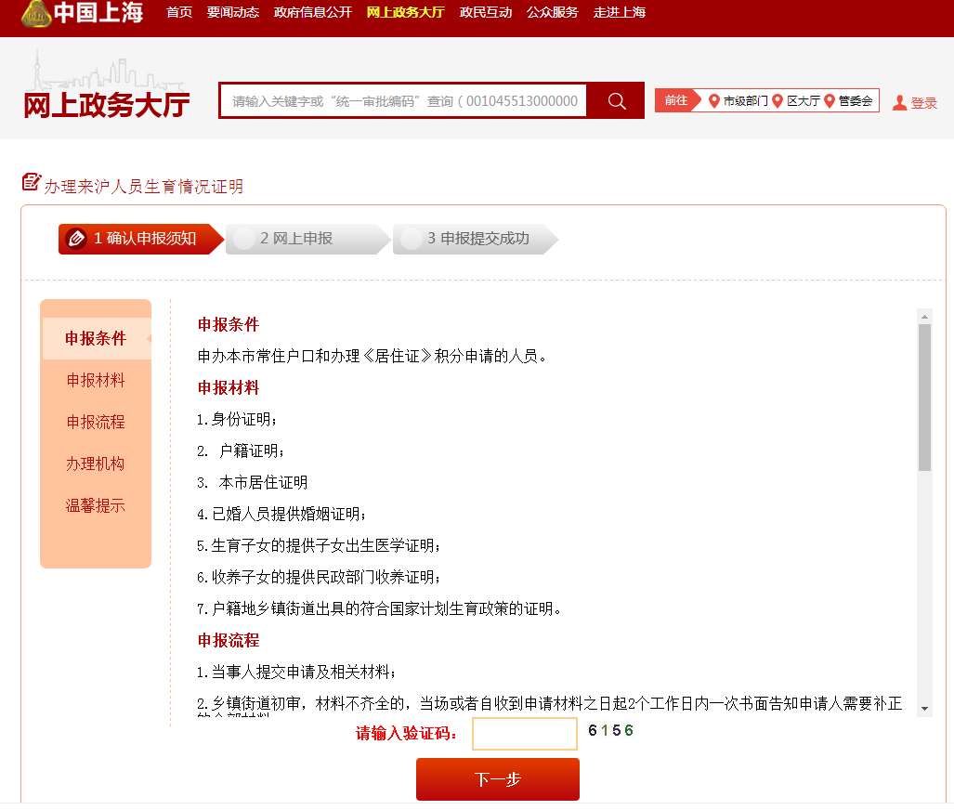The height and width of the screenshot is (810, 954).
Task: Click the 申报流程 red heading in content
Action: (x=229, y=640)
